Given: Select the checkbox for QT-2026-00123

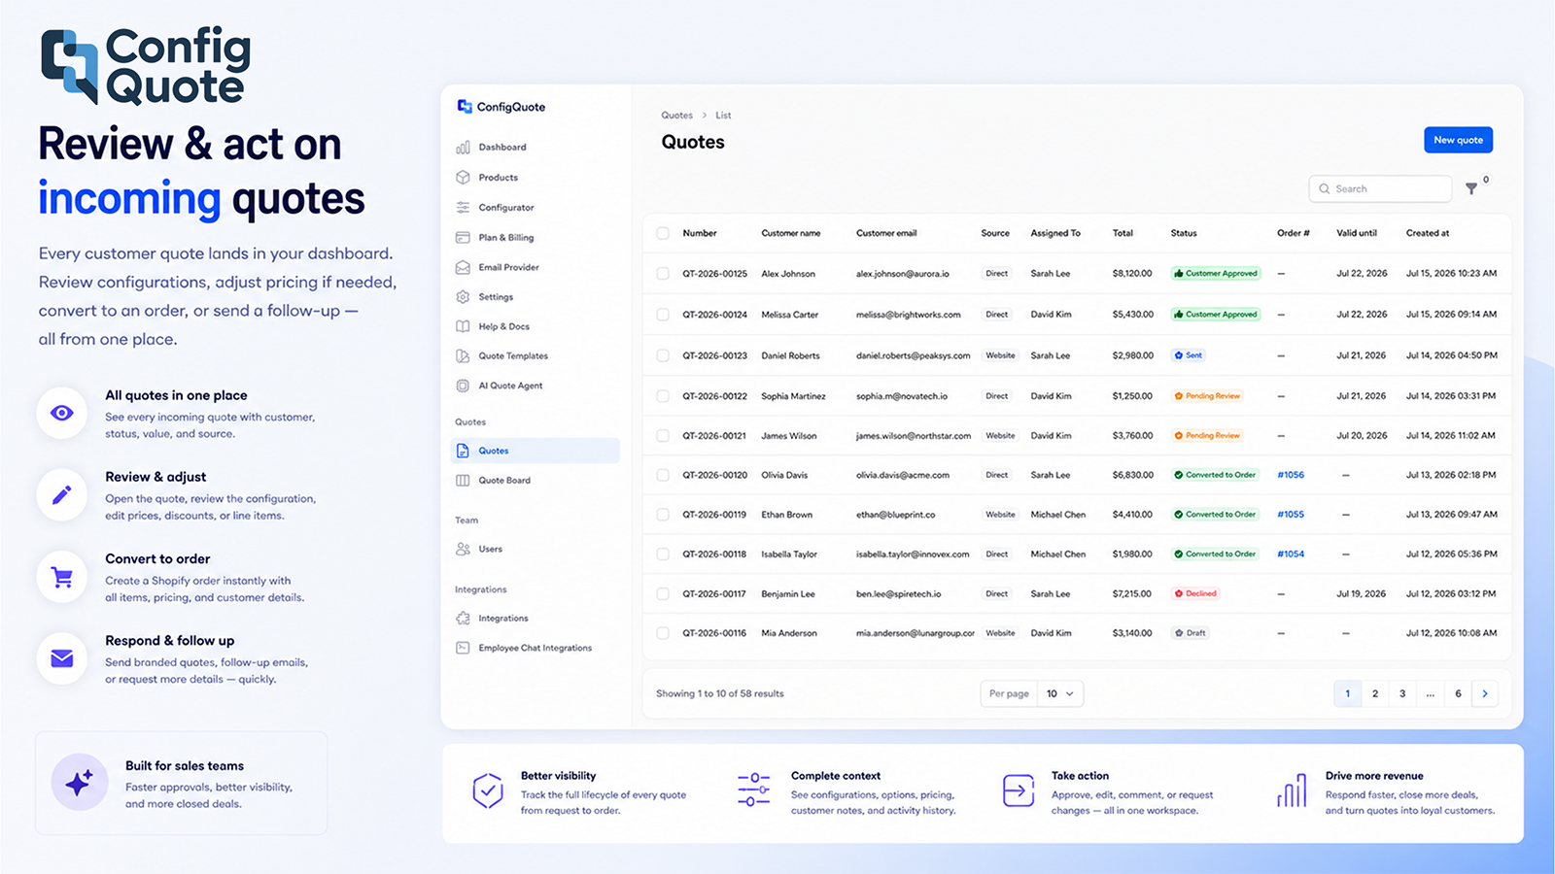Looking at the screenshot, I should point(663,355).
